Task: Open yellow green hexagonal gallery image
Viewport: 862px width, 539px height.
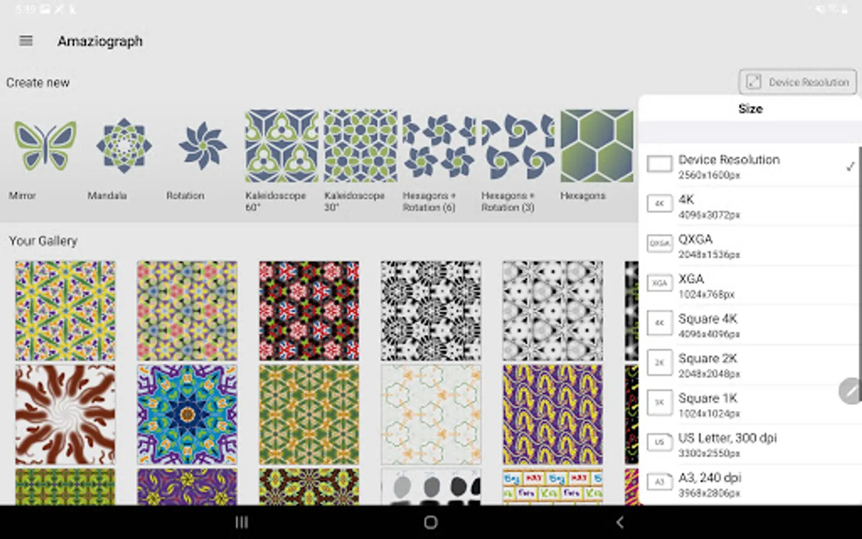Action: [x=65, y=311]
